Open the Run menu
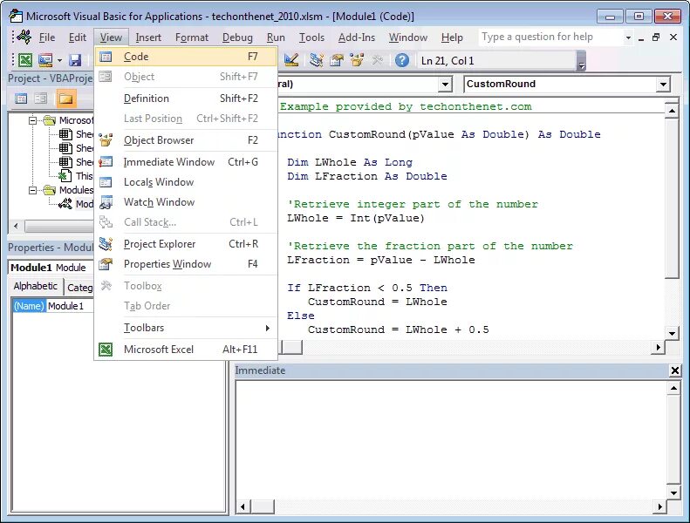The height and width of the screenshot is (523, 690). tap(276, 37)
